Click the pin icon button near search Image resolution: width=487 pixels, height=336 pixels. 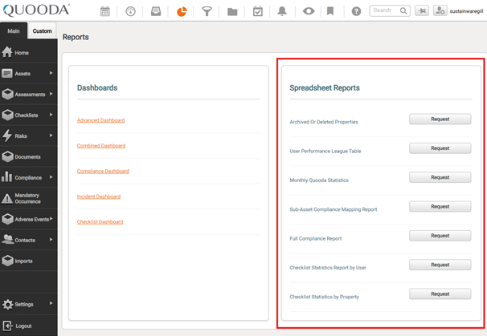[x=422, y=10]
